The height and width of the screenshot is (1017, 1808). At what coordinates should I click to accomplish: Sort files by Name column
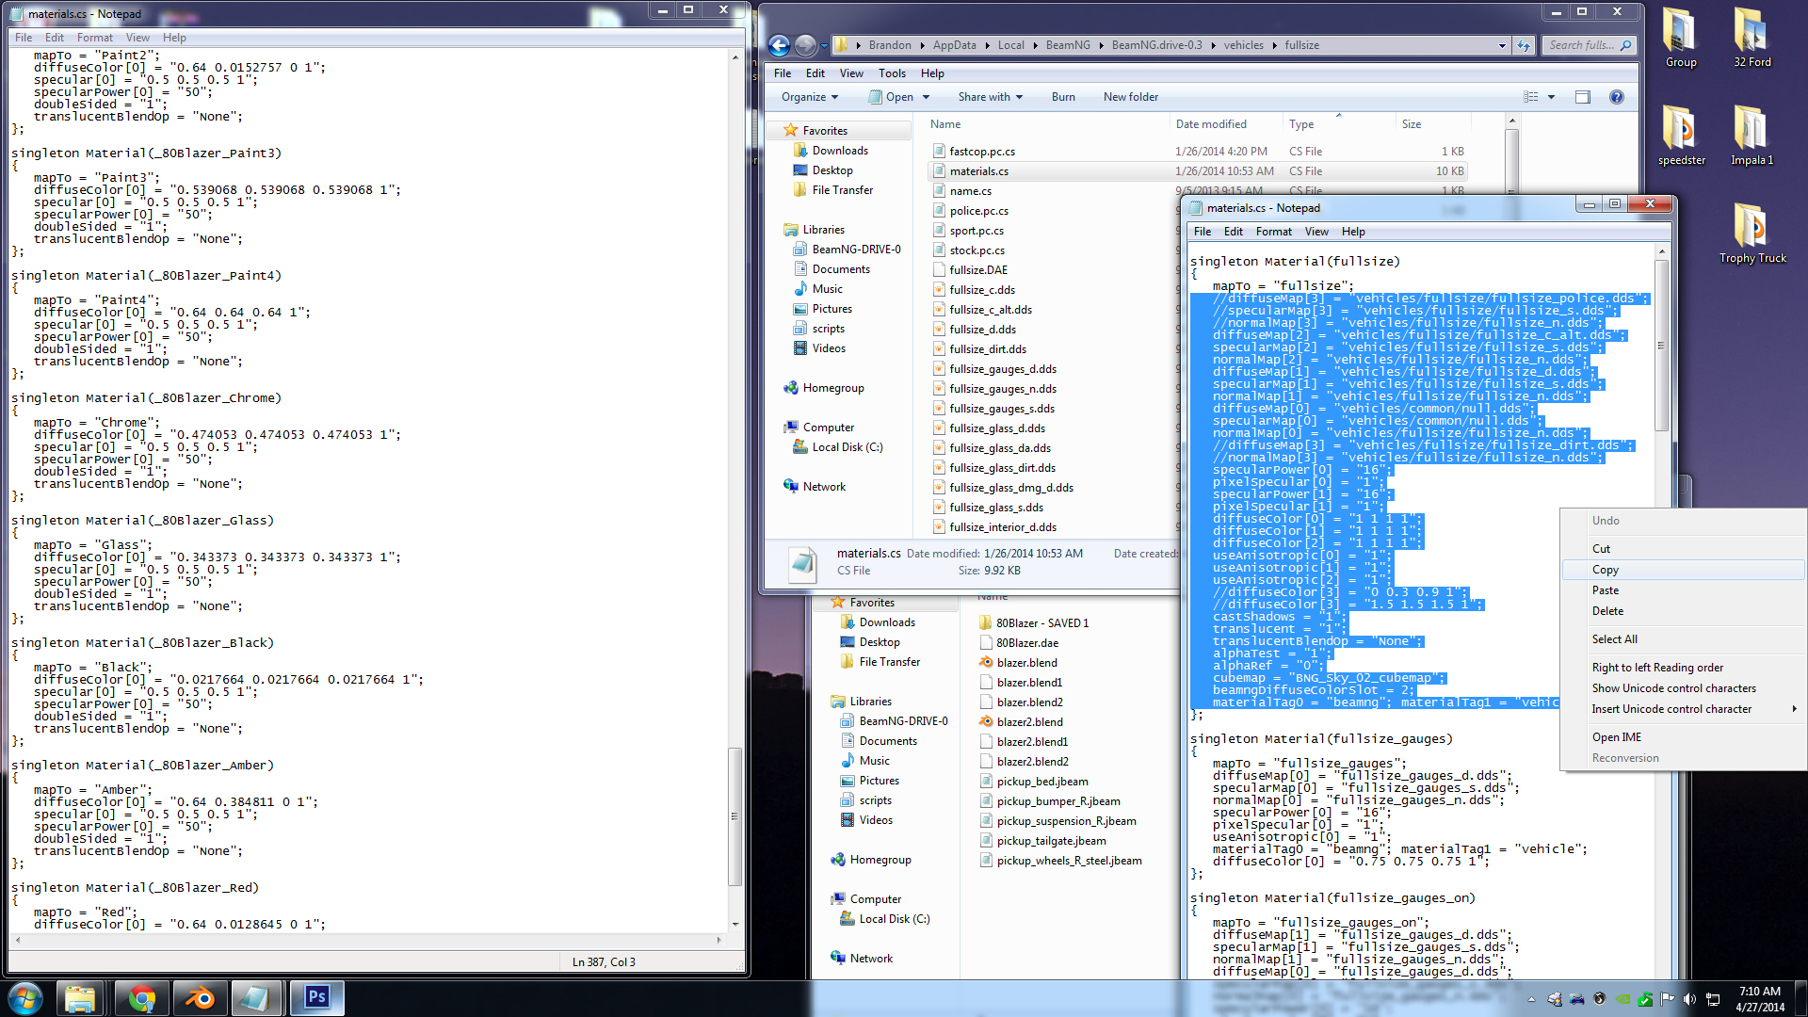pyautogui.click(x=945, y=124)
